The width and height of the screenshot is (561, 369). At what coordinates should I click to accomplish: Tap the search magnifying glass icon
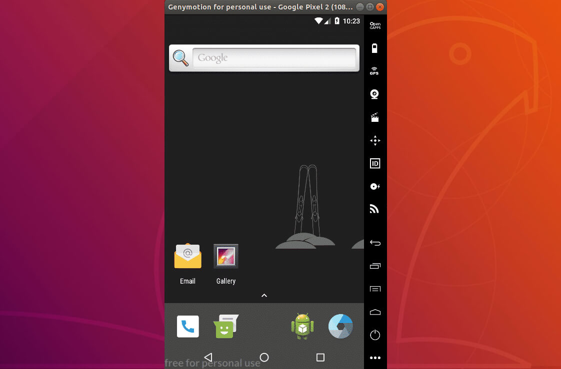tap(180, 58)
